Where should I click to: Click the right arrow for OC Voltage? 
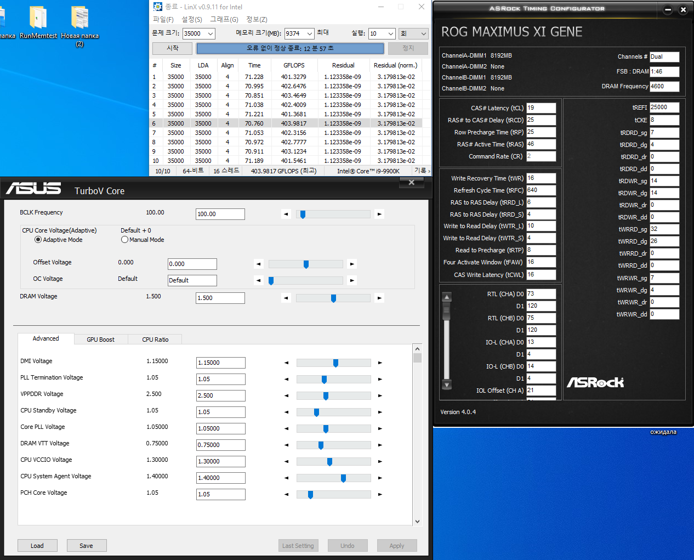[352, 280]
